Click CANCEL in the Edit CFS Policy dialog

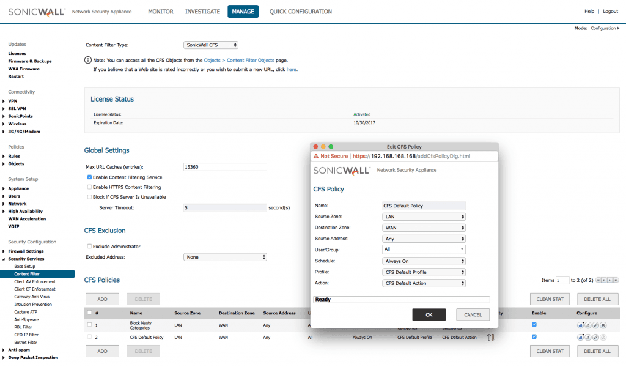point(473,314)
